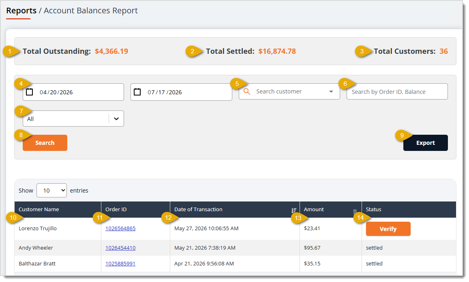This screenshot has width=469, height=282.
Task: Sort by Amount column icon
Action: (x=355, y=211)
